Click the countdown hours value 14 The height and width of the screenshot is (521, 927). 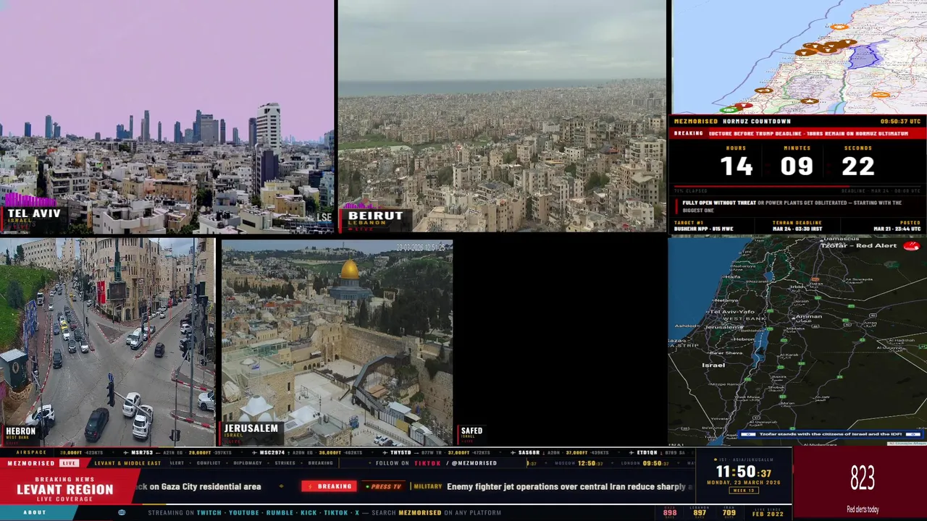736,166
